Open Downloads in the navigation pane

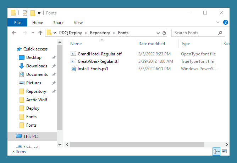coord(37,66)
